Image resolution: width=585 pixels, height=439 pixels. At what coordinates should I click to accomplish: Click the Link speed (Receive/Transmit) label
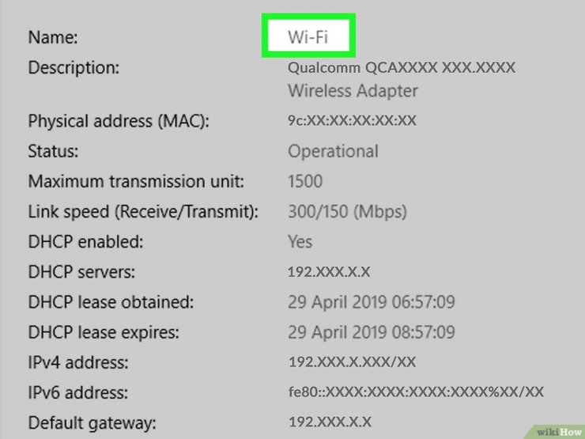coord(143,212)
